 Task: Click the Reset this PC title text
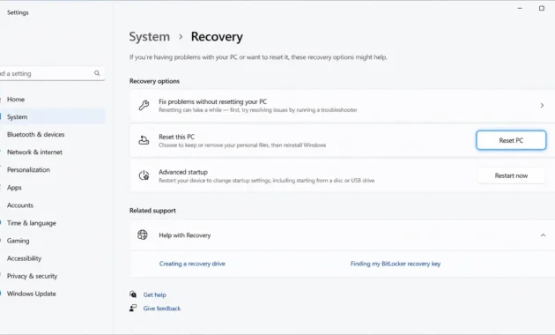coord(176,137)
